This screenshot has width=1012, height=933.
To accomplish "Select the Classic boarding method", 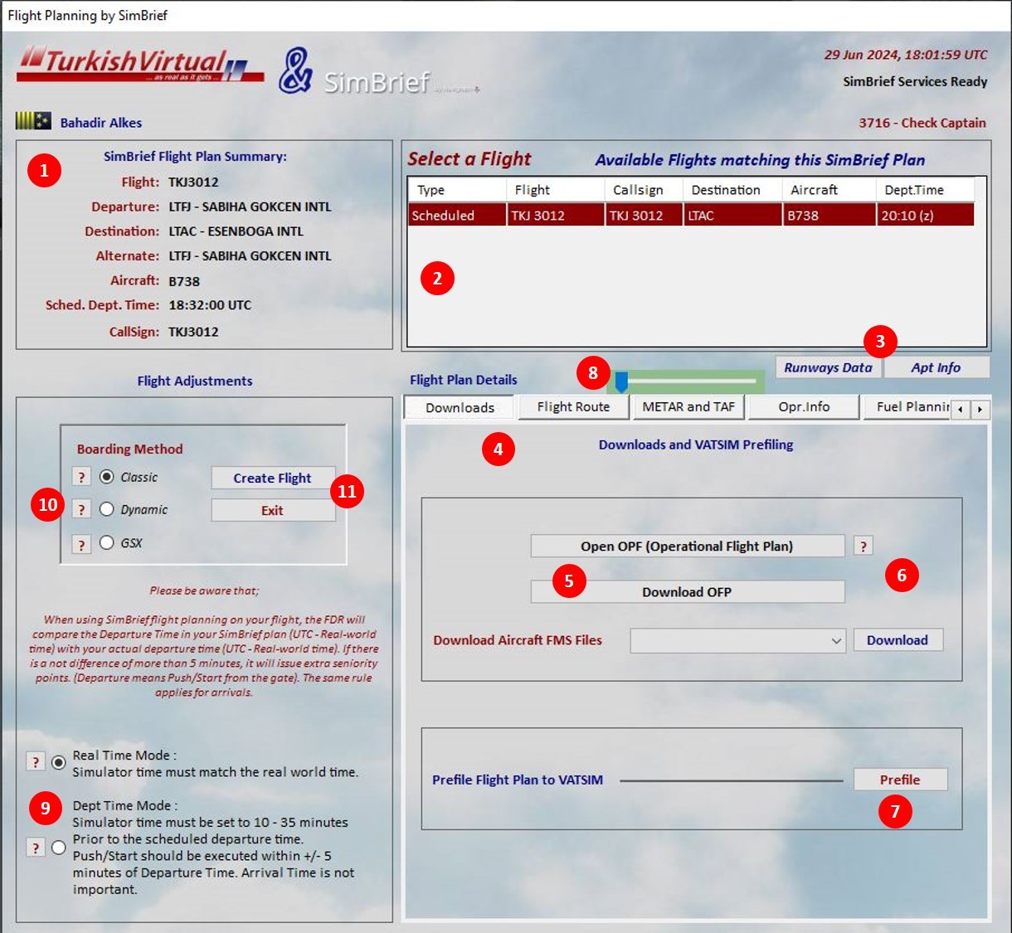I will (107, 477).
